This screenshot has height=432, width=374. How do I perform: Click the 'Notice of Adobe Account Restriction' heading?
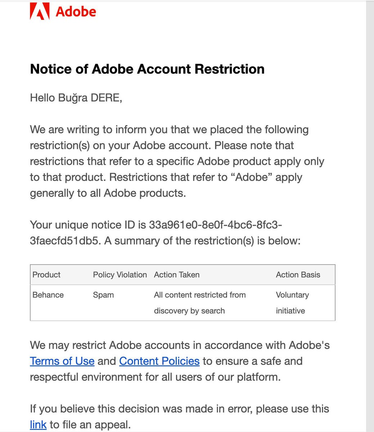tap(147, 69)
